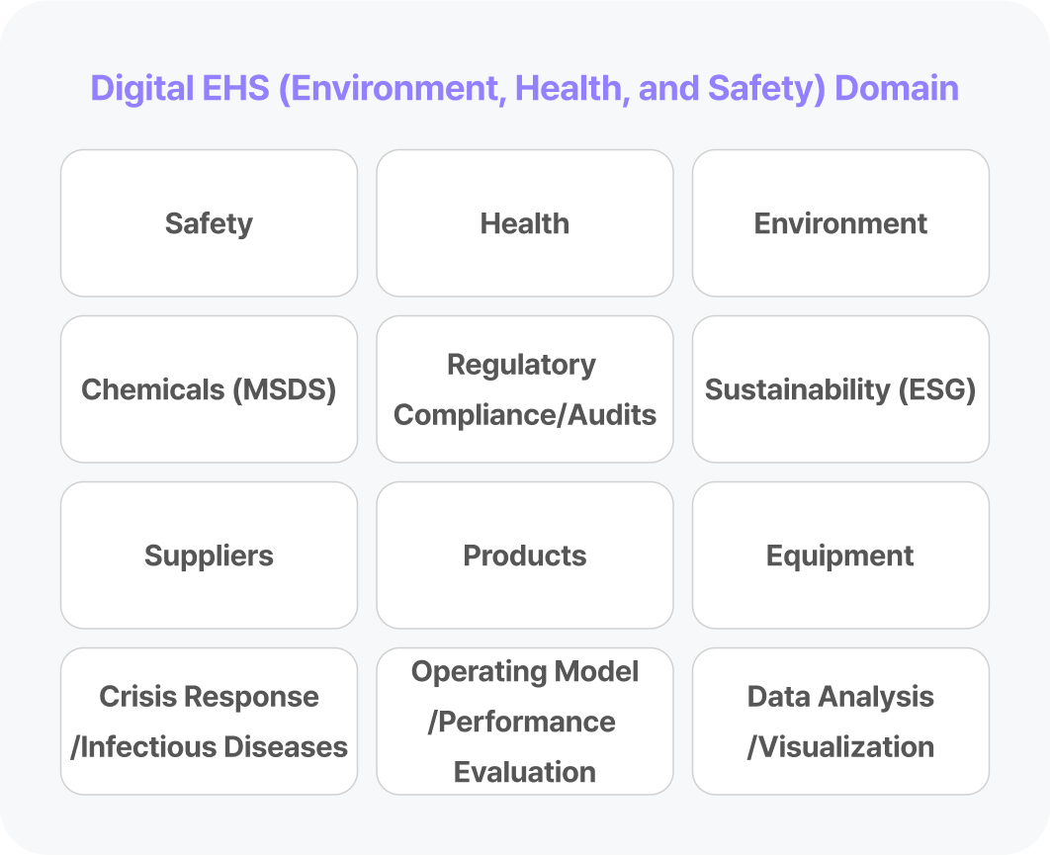Select the Products domain card
The image size is (1050, 855).
point(525,556)
